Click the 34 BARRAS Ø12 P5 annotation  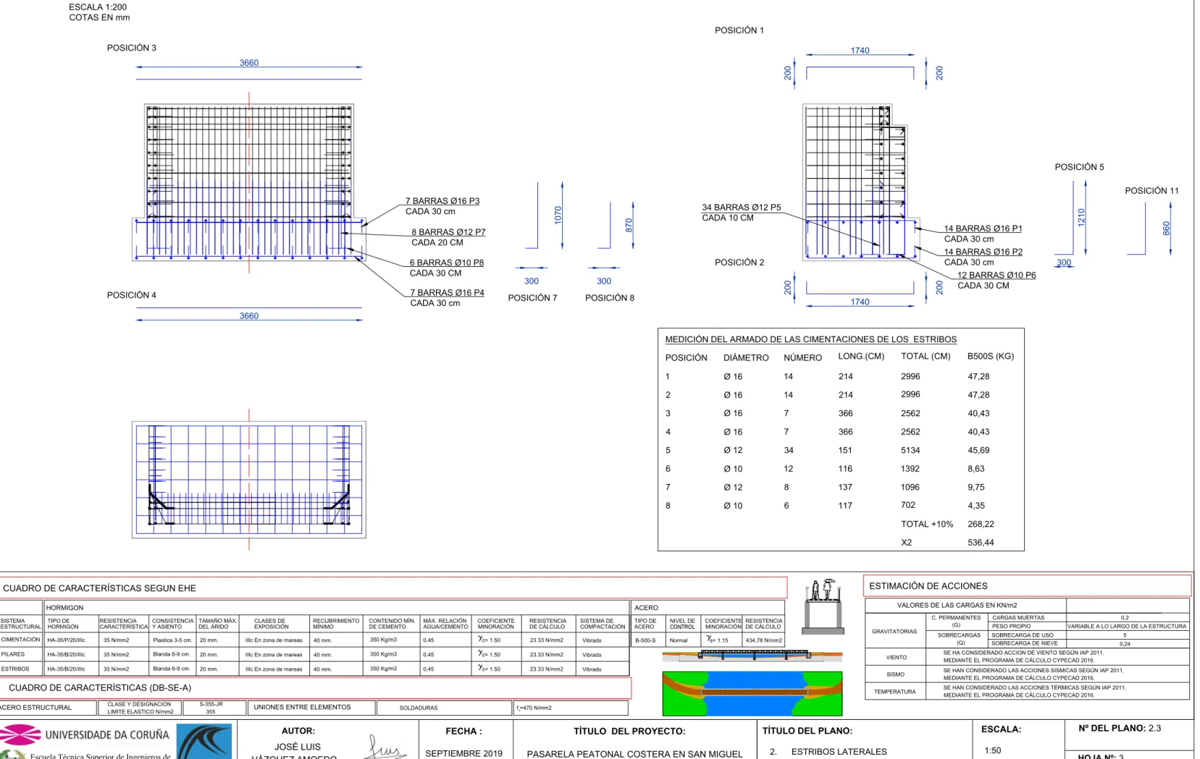[742, 208]
